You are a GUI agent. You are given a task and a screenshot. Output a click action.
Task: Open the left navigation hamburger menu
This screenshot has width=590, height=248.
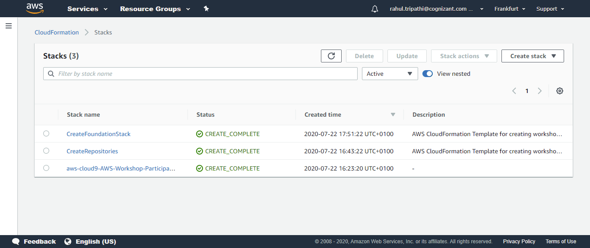(9, 26)
